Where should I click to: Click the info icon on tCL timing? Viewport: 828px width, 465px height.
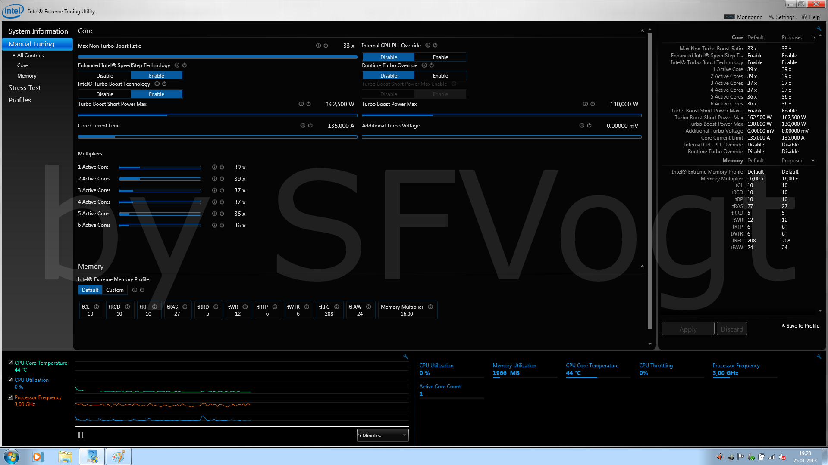(x=97, y=307)
